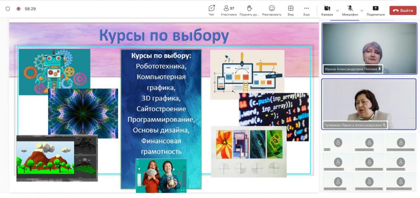This screenshot has width=420, height=198.
Task: Leave the meeting with Выйти button
Action: [x=403, y=10]
